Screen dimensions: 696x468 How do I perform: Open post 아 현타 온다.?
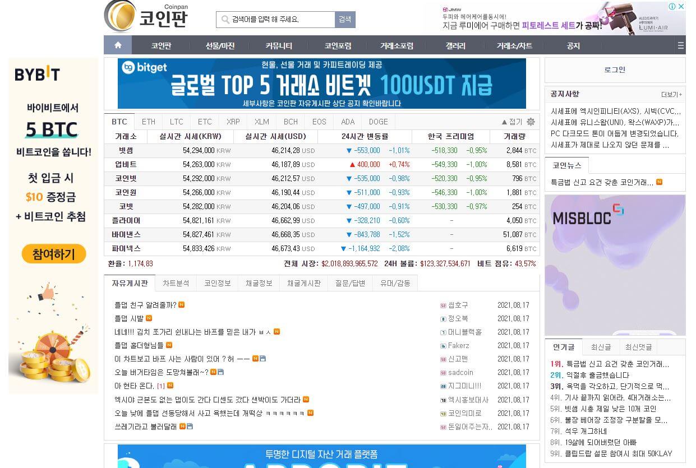pos(134,386)
